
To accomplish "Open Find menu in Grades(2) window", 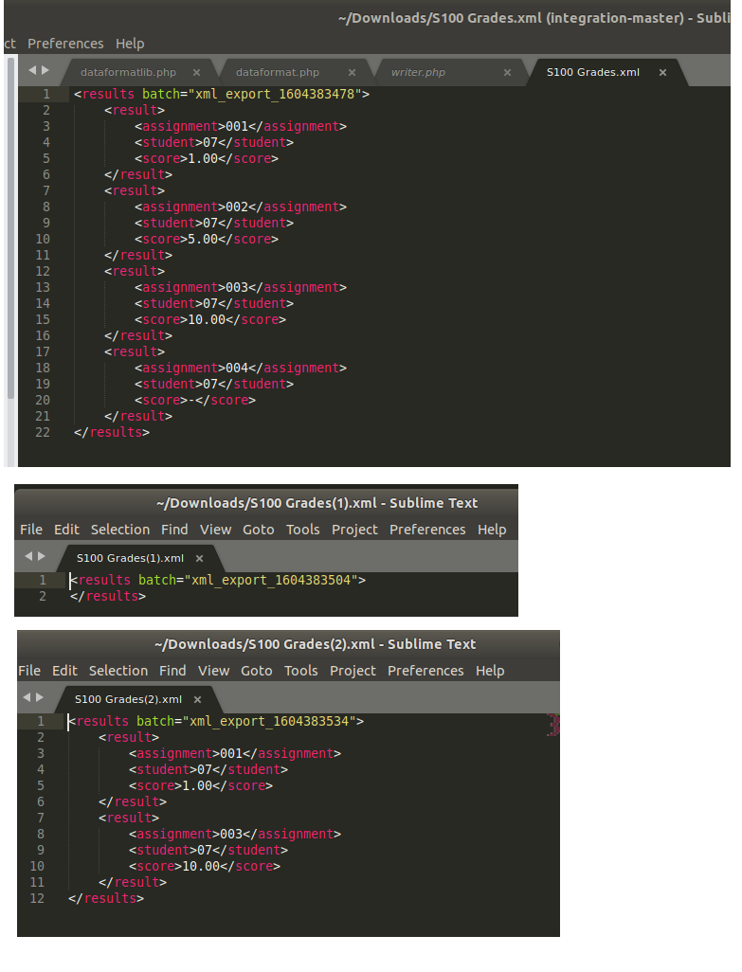I will point(172,672).
